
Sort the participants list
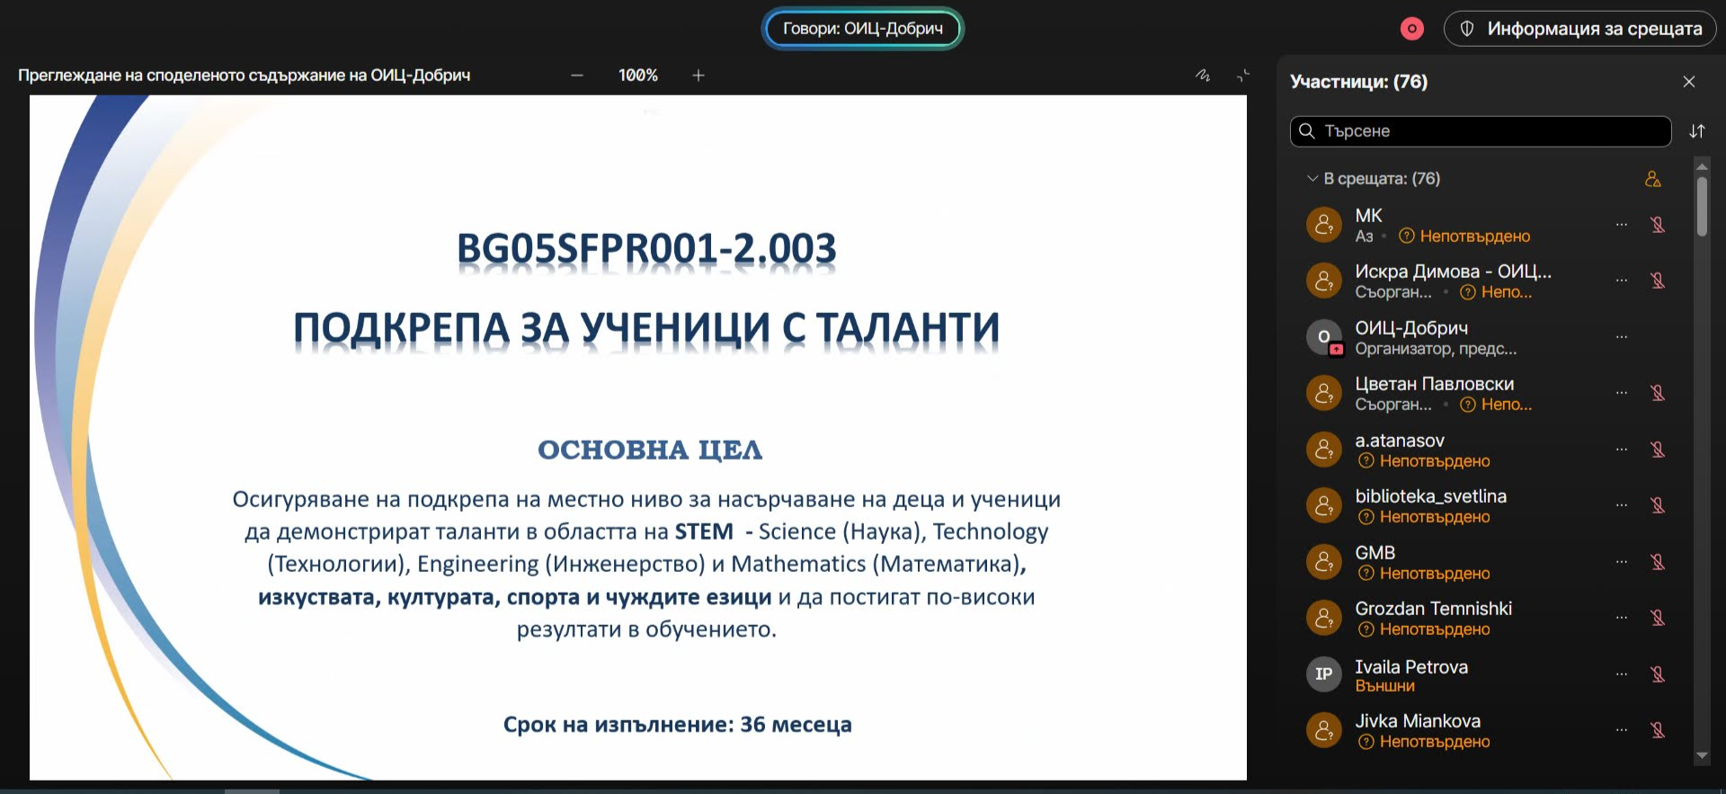[x=1696, y=131]
